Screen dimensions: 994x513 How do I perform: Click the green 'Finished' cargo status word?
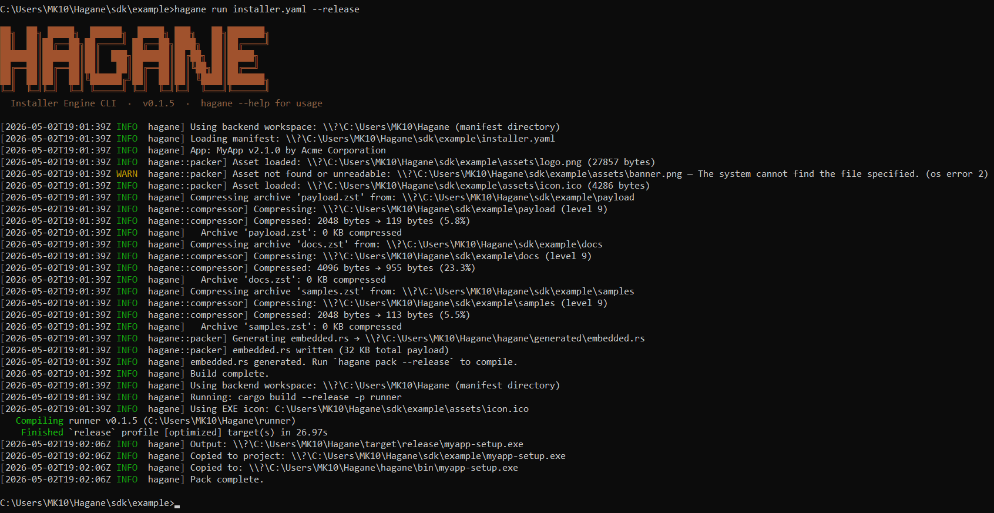tap(42, 432)
